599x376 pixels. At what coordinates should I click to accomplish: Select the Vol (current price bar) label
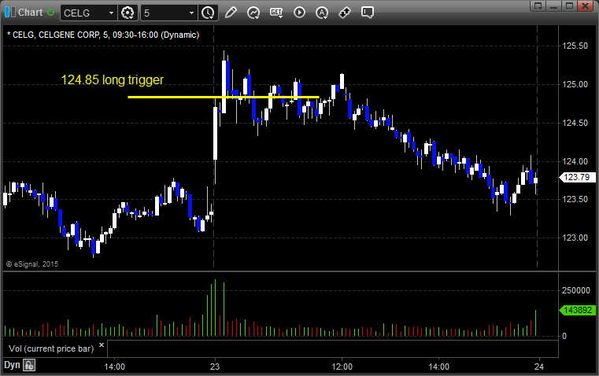coord(51,348)
